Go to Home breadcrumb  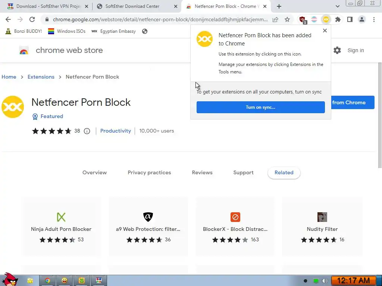(9, 77)
